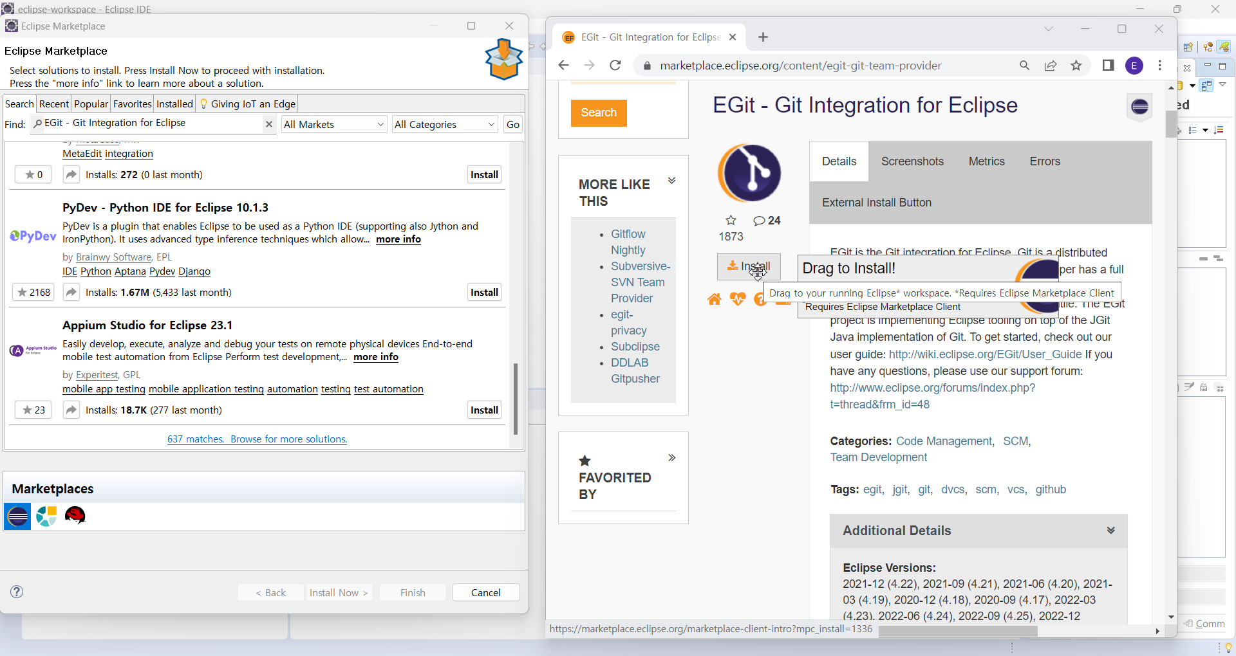Collapse the MORE LIKE THIS section

tap(671, 181)
